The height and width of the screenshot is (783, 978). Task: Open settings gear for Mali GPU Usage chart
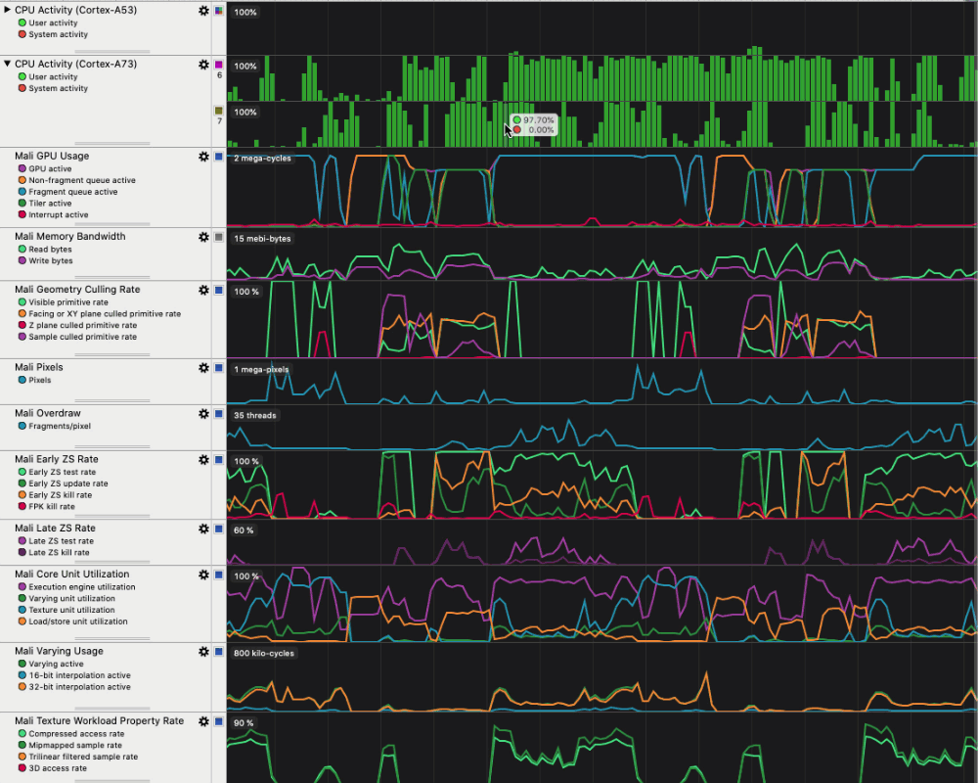tap(203, 157)
